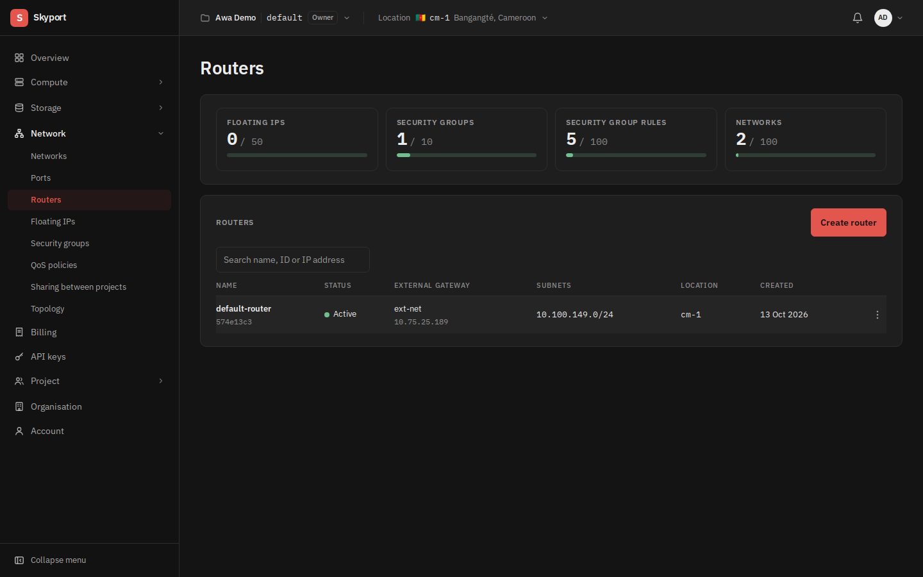This screenshot has height=577, width=923.
Task: Open the user menu chevron
Action: pyautogui.click(x=900, y=18)
